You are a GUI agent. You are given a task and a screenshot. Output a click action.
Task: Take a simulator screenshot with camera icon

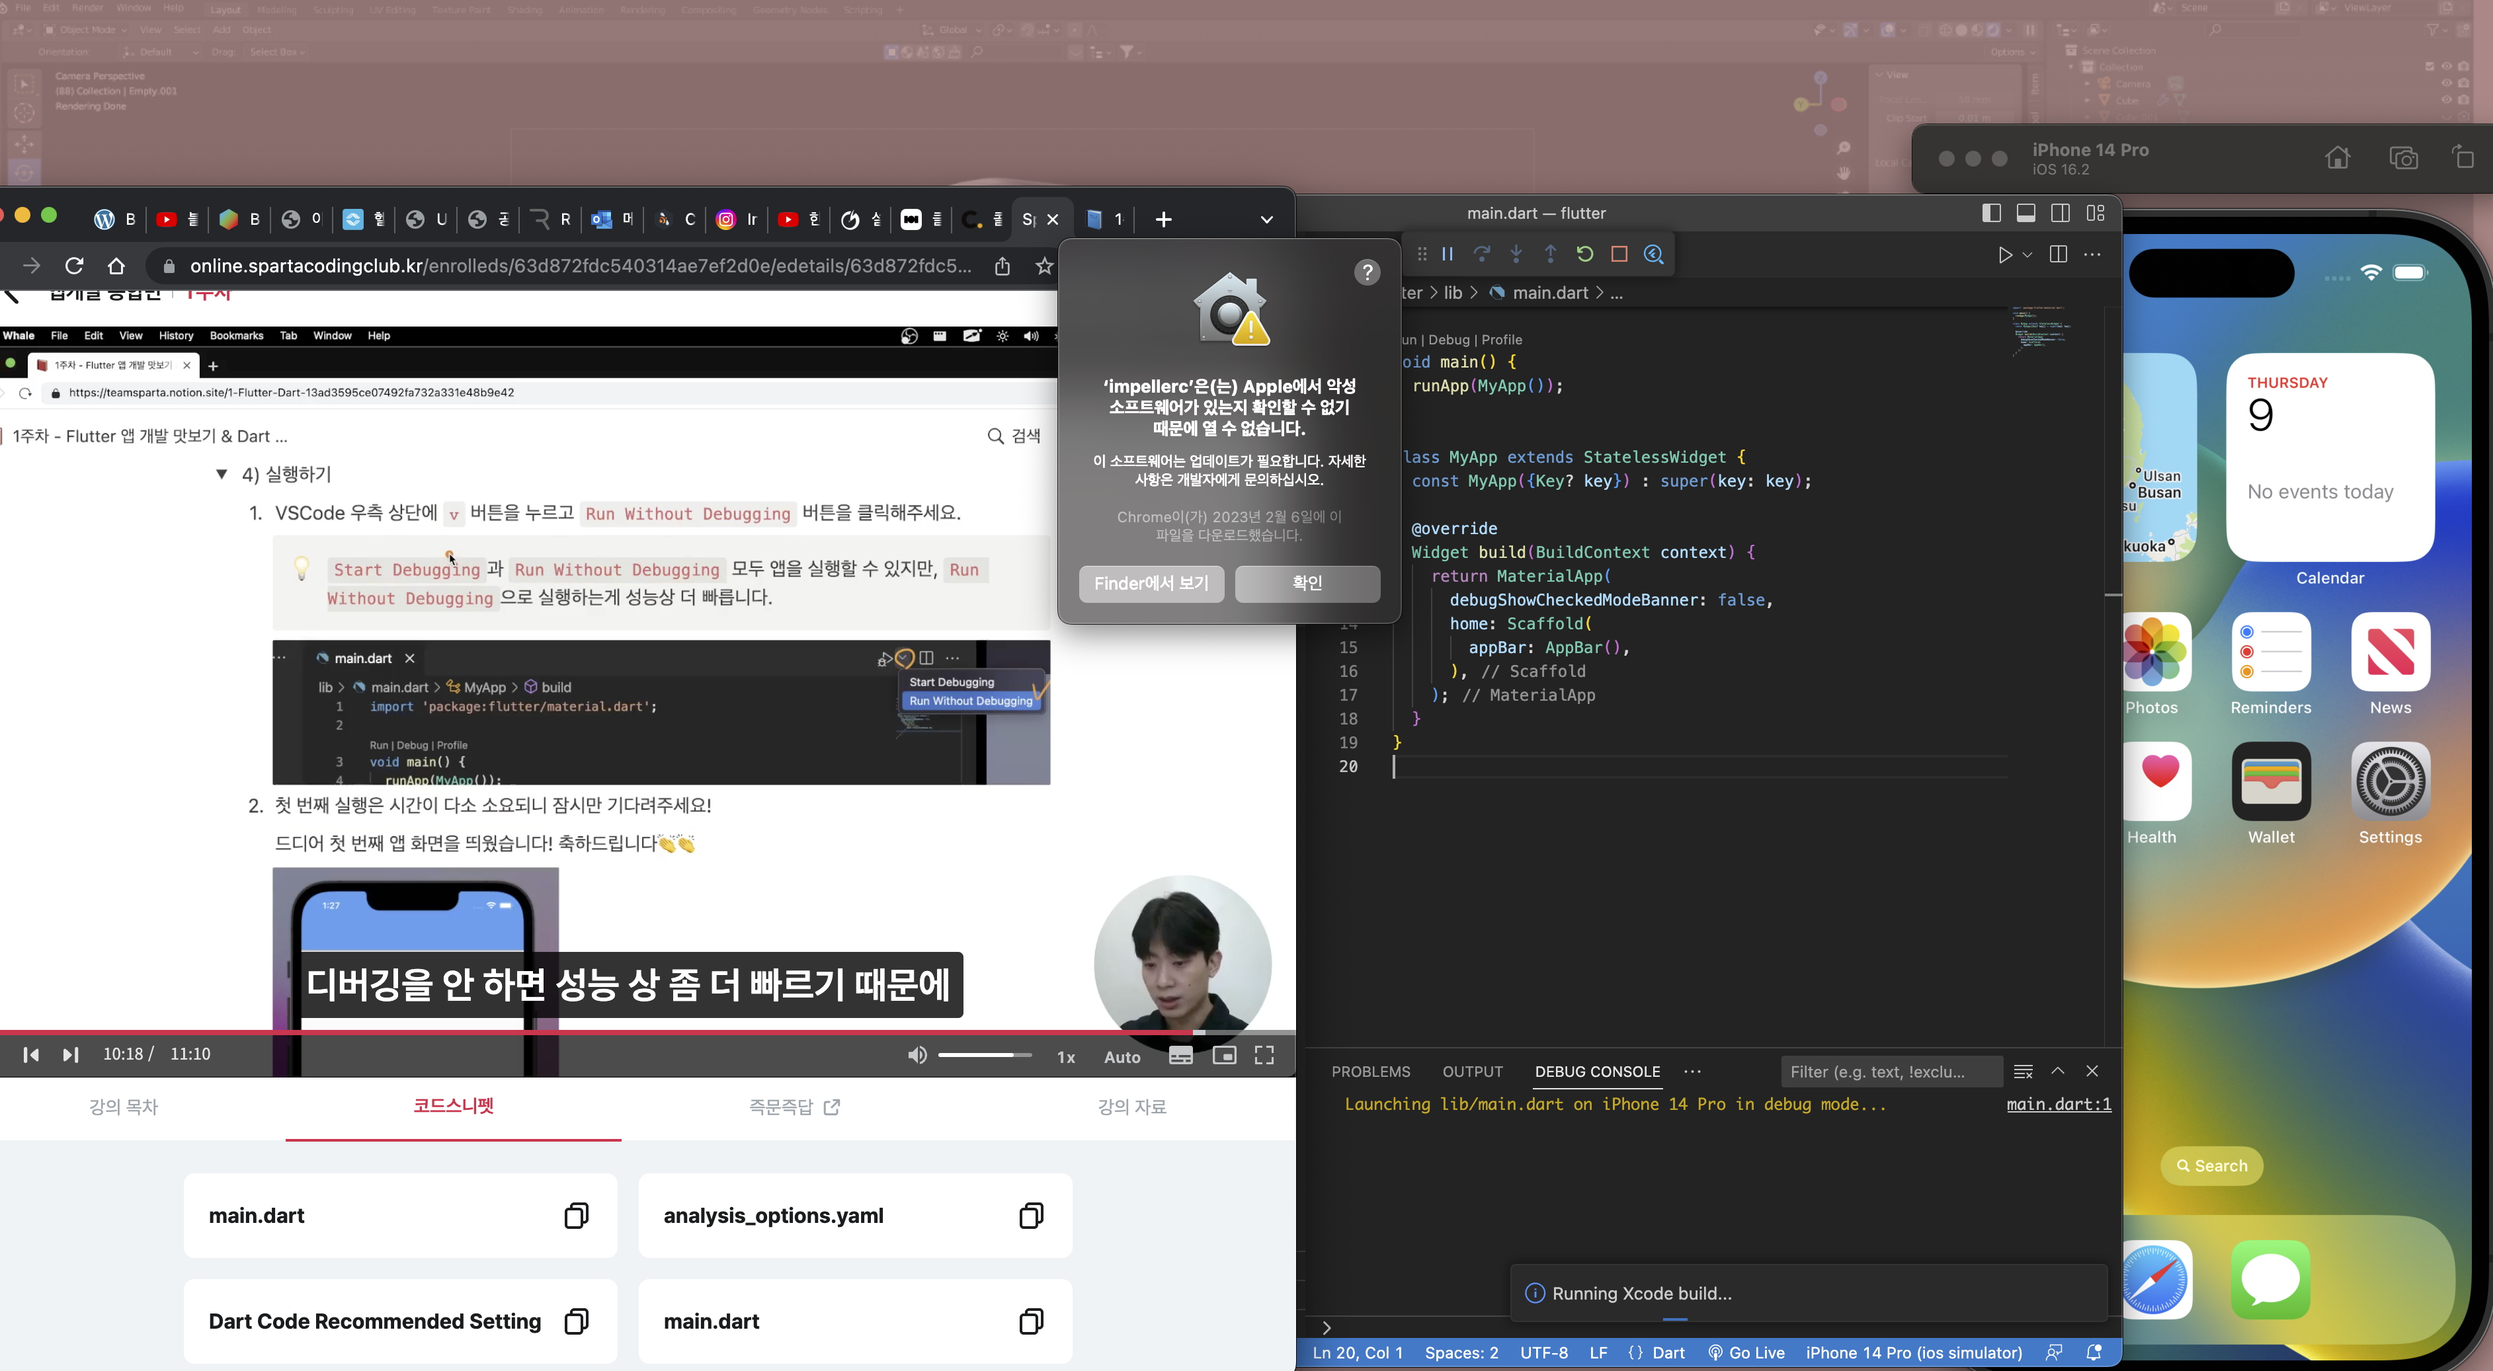[x=2404, y=158]
